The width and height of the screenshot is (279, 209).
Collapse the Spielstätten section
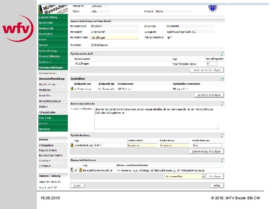pos(222,79)
